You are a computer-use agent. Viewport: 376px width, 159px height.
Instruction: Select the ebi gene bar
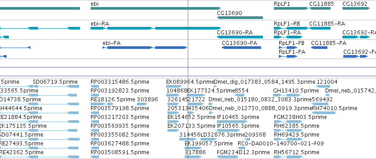[x=156, y=8]
